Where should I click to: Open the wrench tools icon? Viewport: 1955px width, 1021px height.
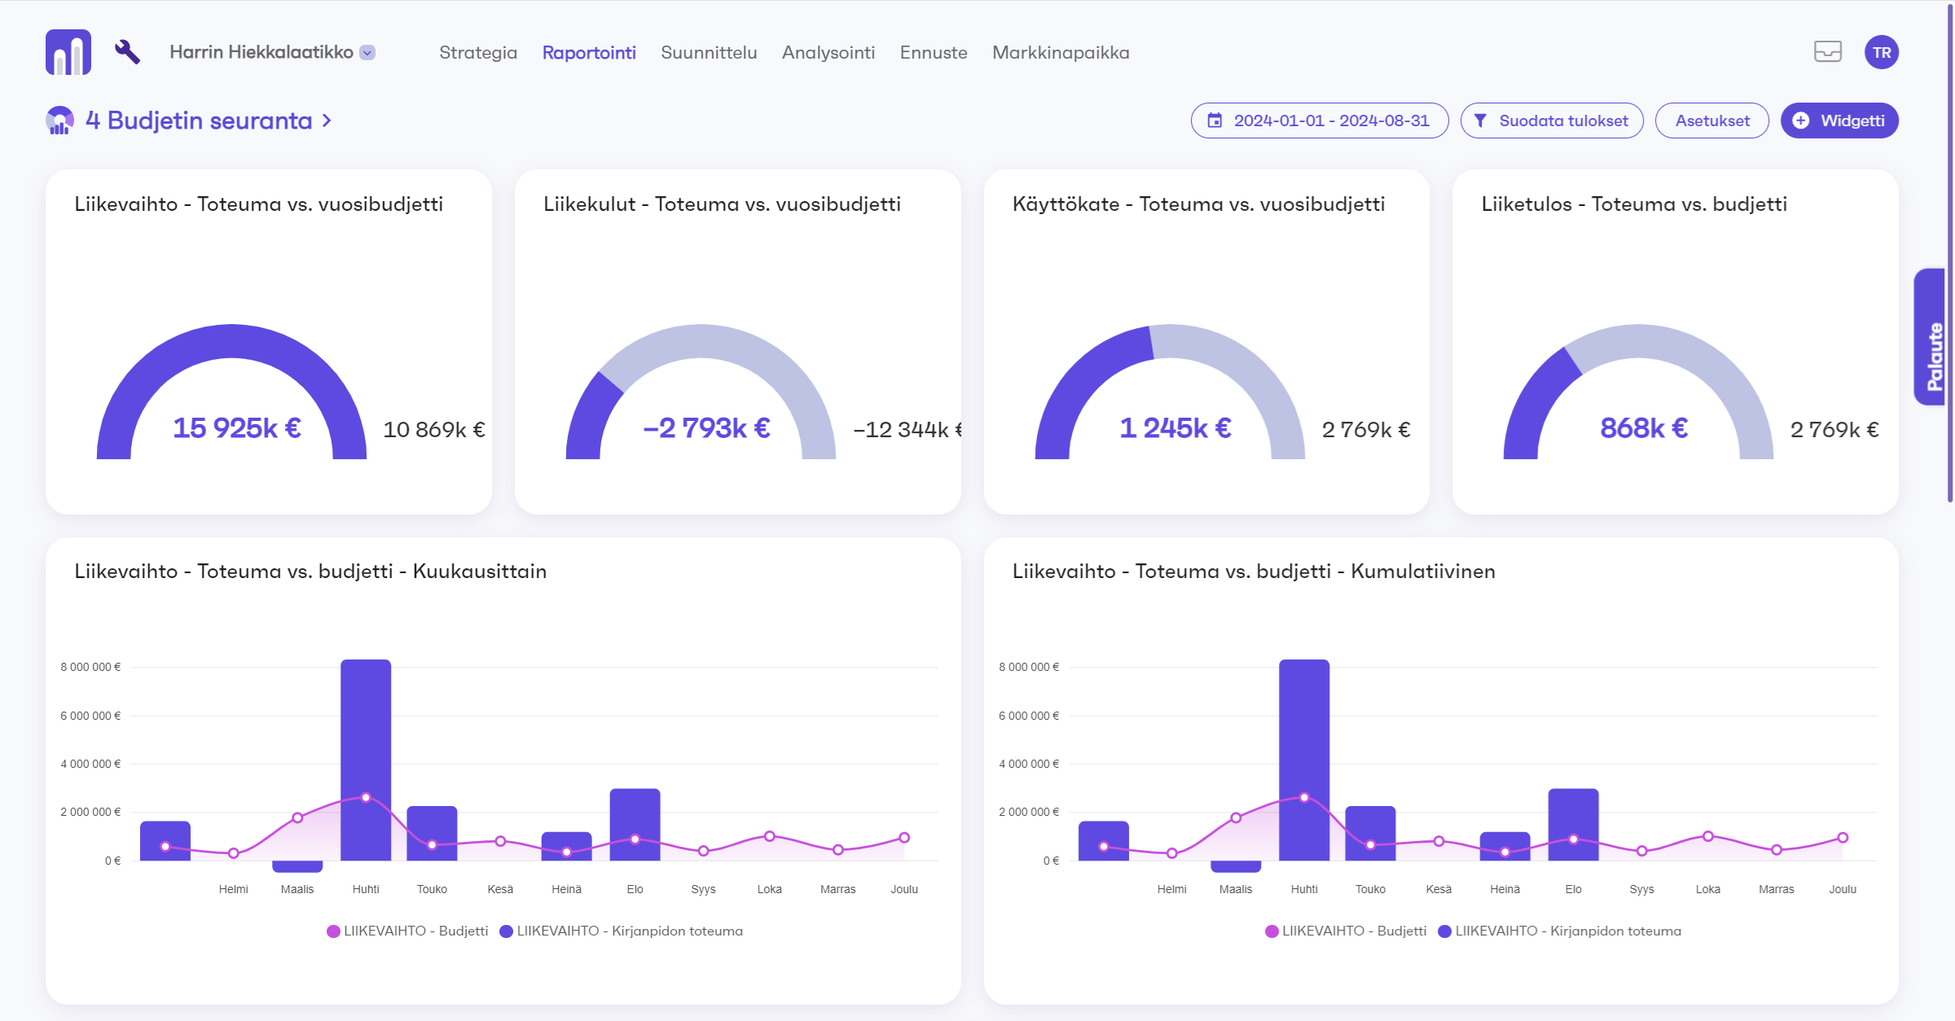tap(127, 52)
